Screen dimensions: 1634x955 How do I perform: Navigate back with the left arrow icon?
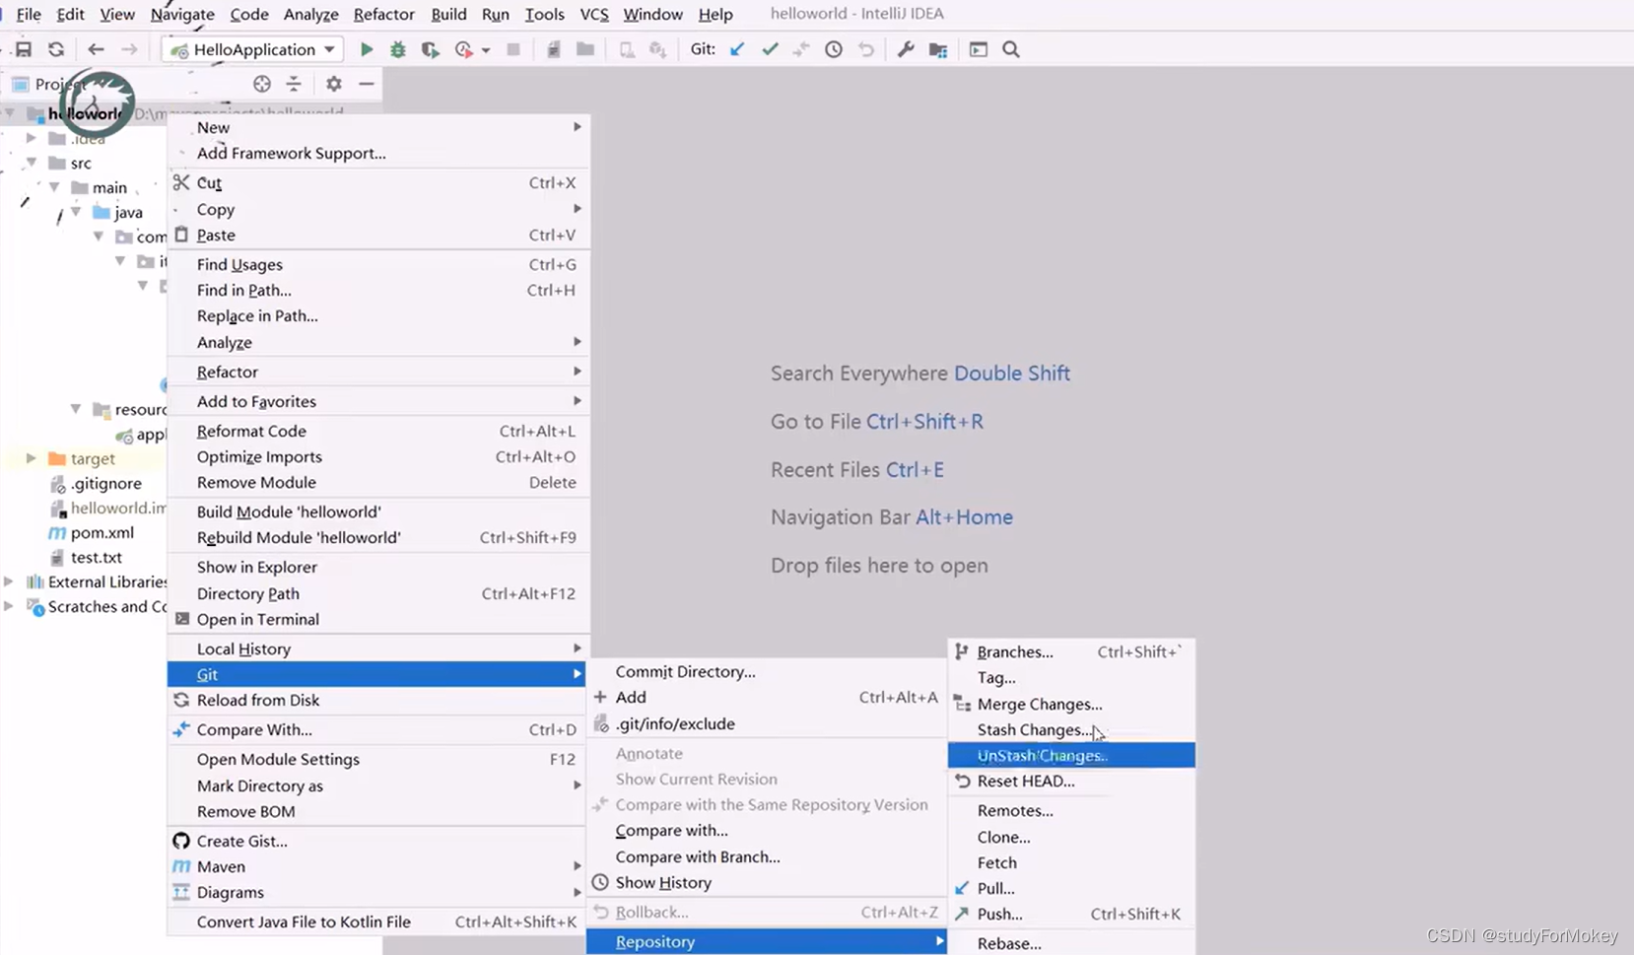(x=96, y=49)
